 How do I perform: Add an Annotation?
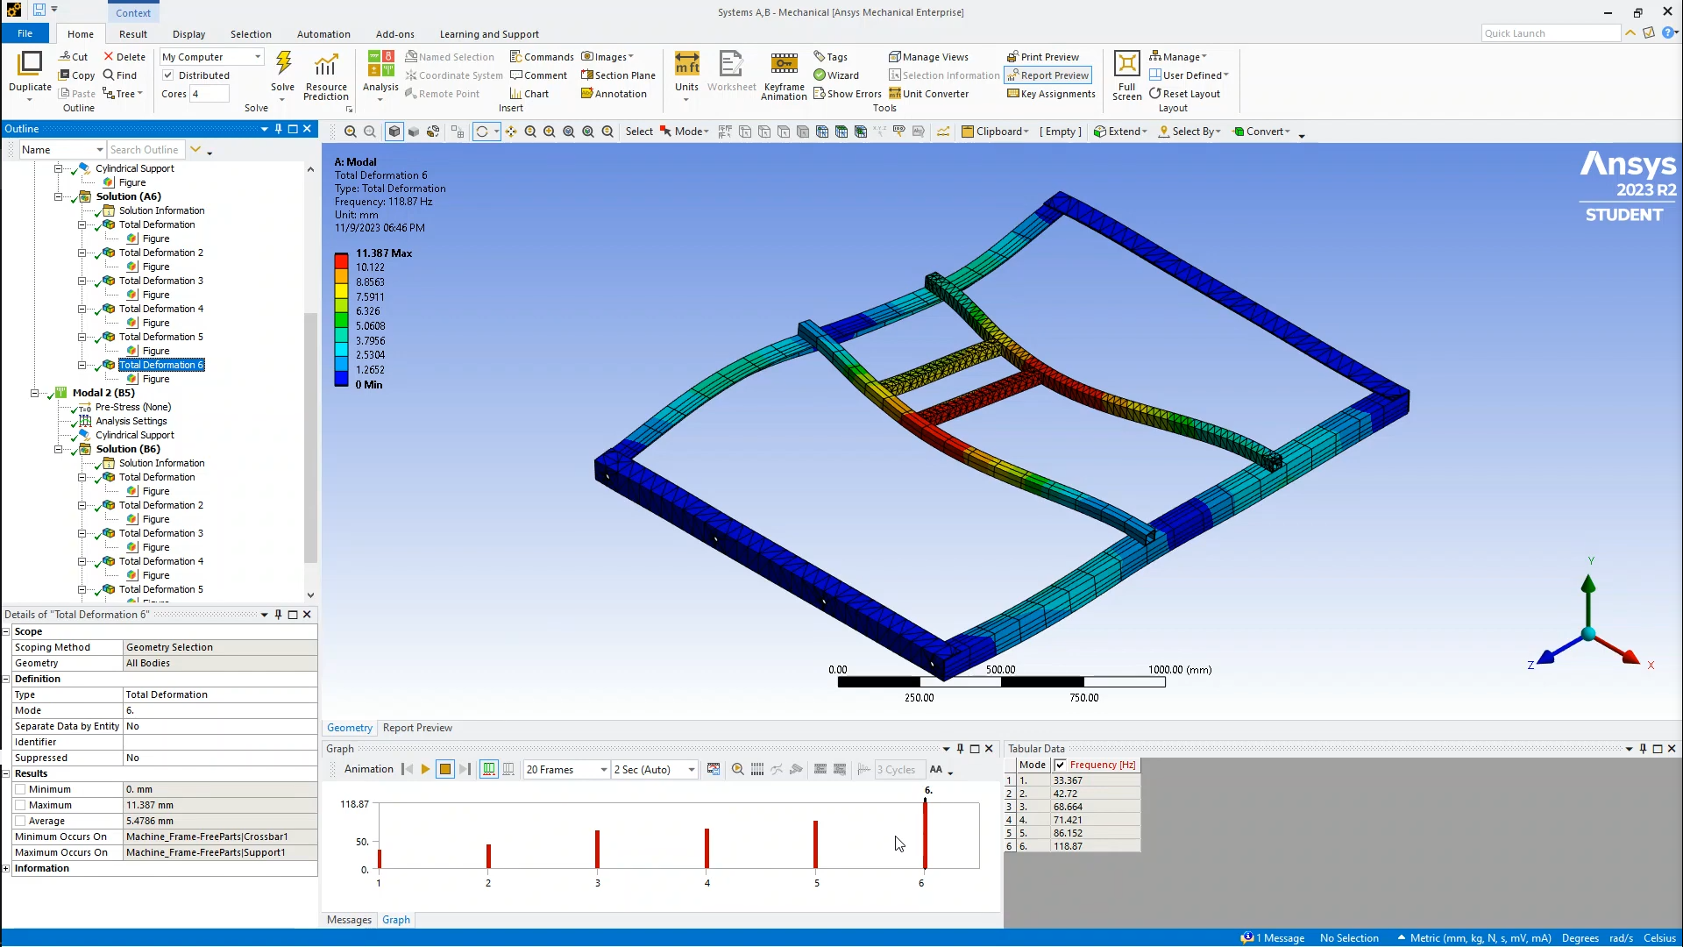(614, 94)
